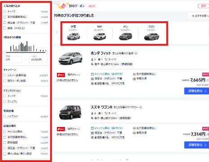Click deposit icon on ホンダ フィット card
Viewport: 209px width, 162px height.
92,79
